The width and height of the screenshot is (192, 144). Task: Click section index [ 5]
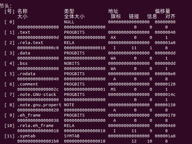pyautogui.click(x=10, y=74)
